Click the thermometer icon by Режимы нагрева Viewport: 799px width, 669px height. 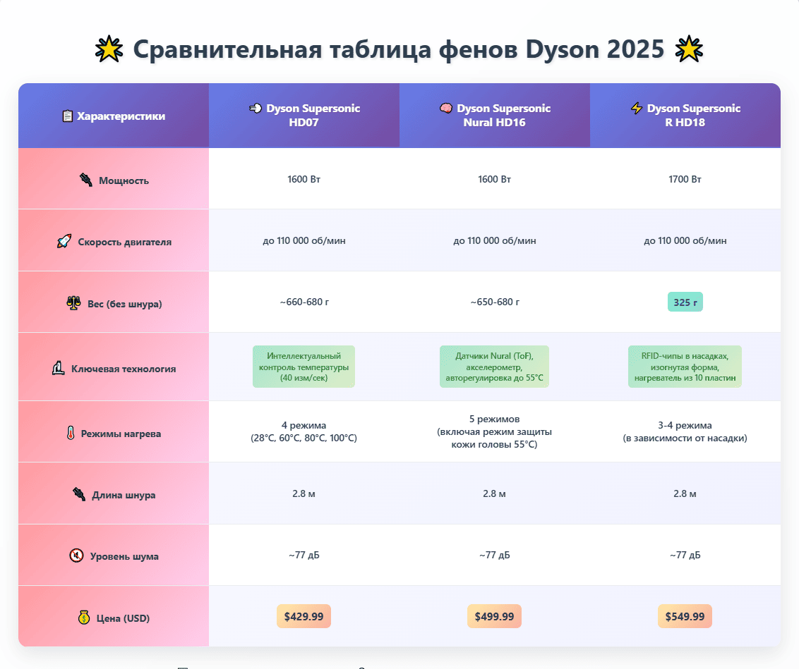tap(71, 433)
